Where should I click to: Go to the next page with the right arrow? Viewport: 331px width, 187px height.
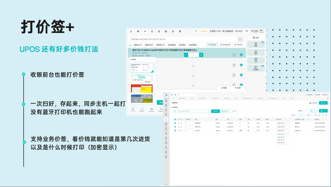(x=305, y=115)
